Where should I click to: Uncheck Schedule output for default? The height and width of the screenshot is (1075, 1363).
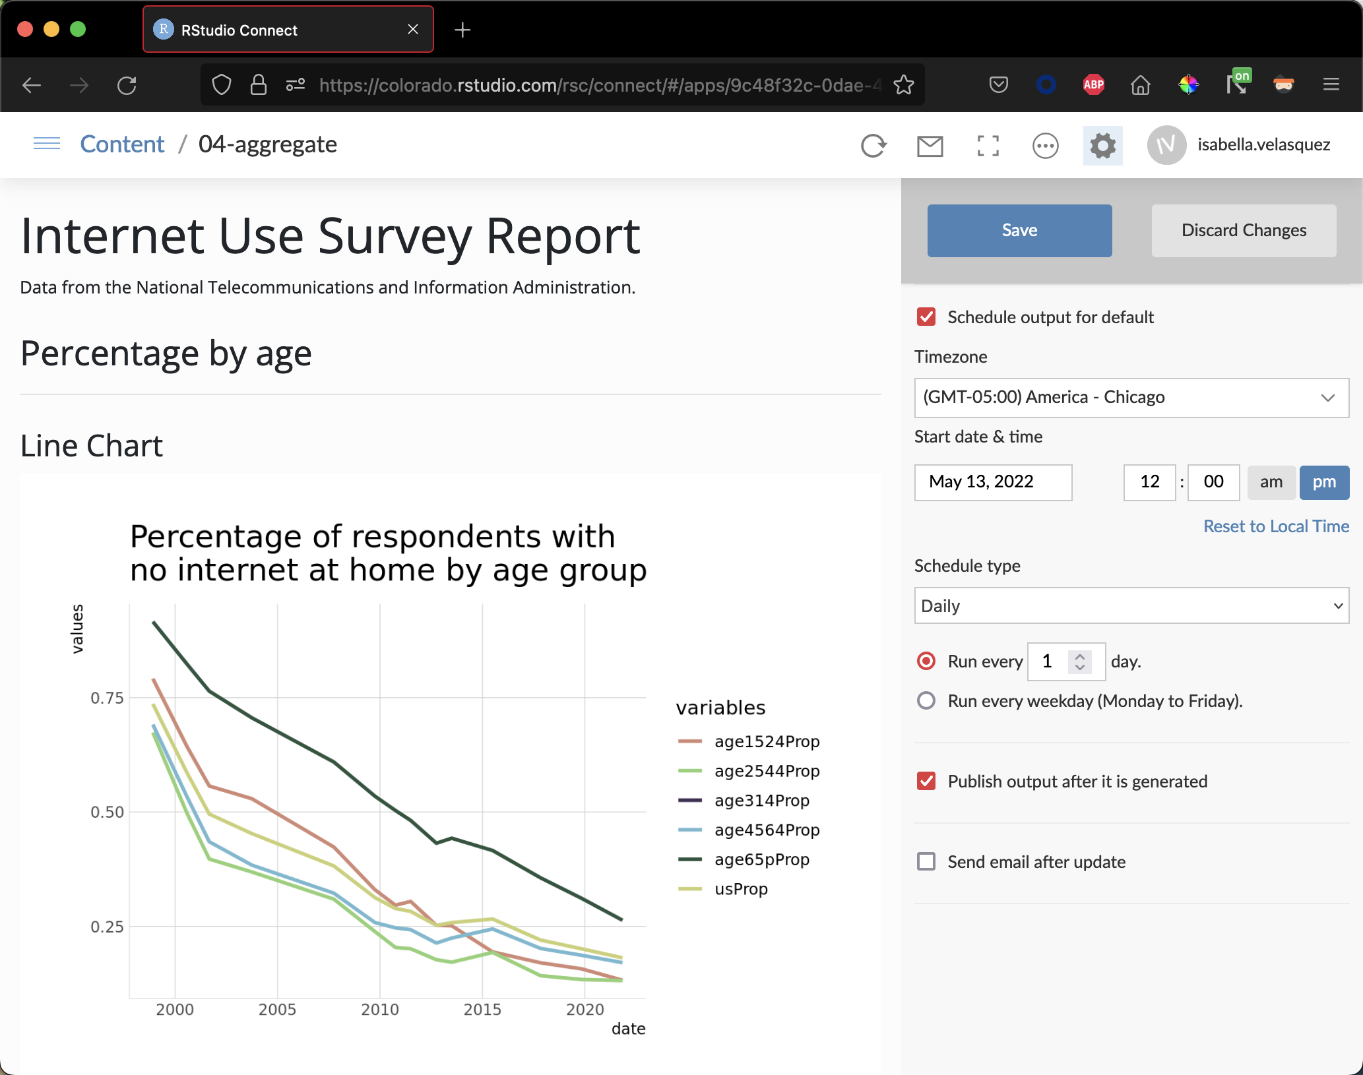[926, 317]
